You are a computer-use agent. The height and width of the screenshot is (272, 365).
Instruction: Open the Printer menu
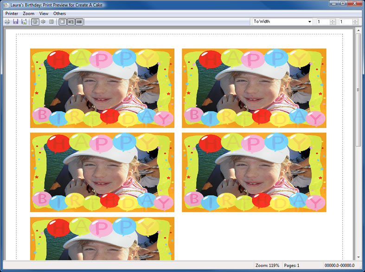point(12,13)
